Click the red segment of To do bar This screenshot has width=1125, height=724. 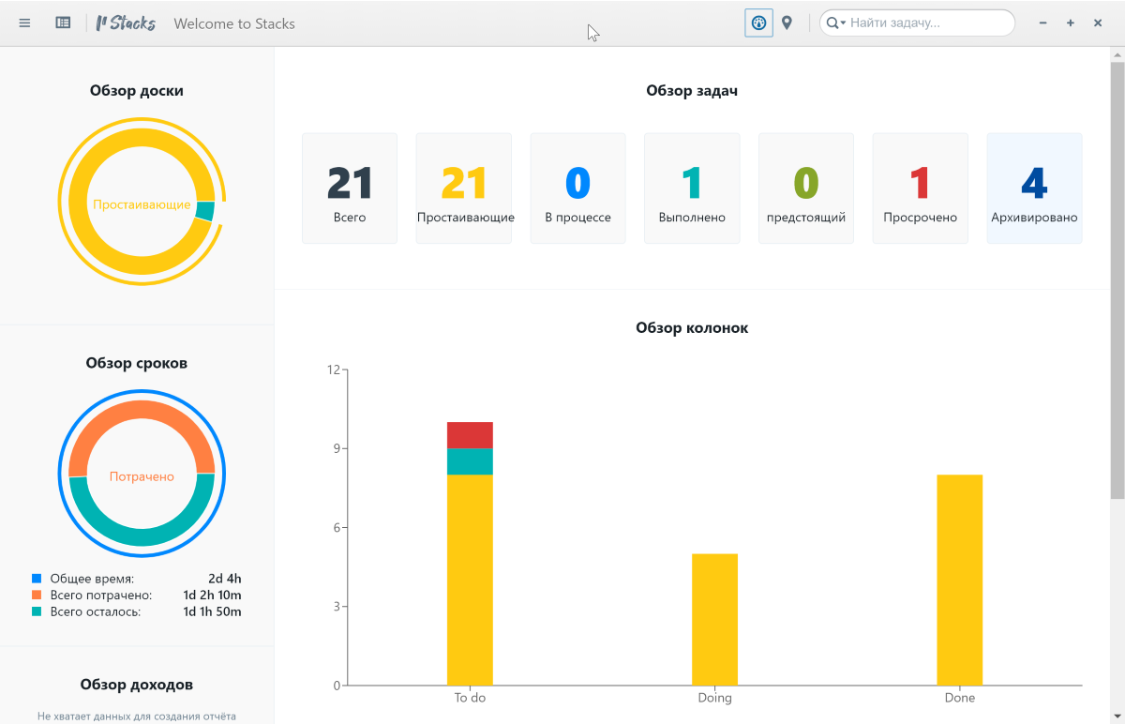[x=470, y=435]
